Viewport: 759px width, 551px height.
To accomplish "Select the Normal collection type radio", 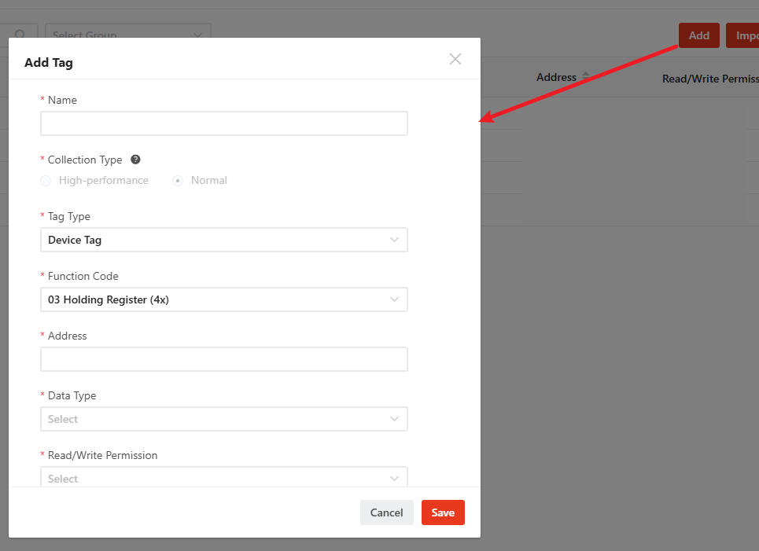I will click(178, 181).
